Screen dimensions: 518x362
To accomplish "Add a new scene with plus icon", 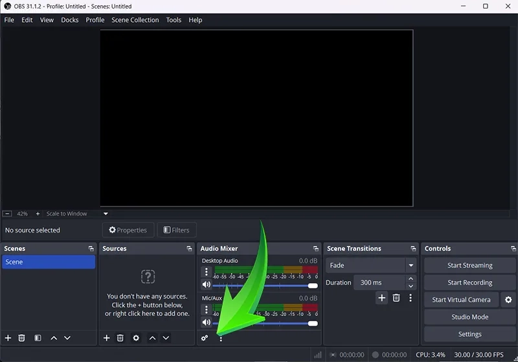I will pos(8,338).
